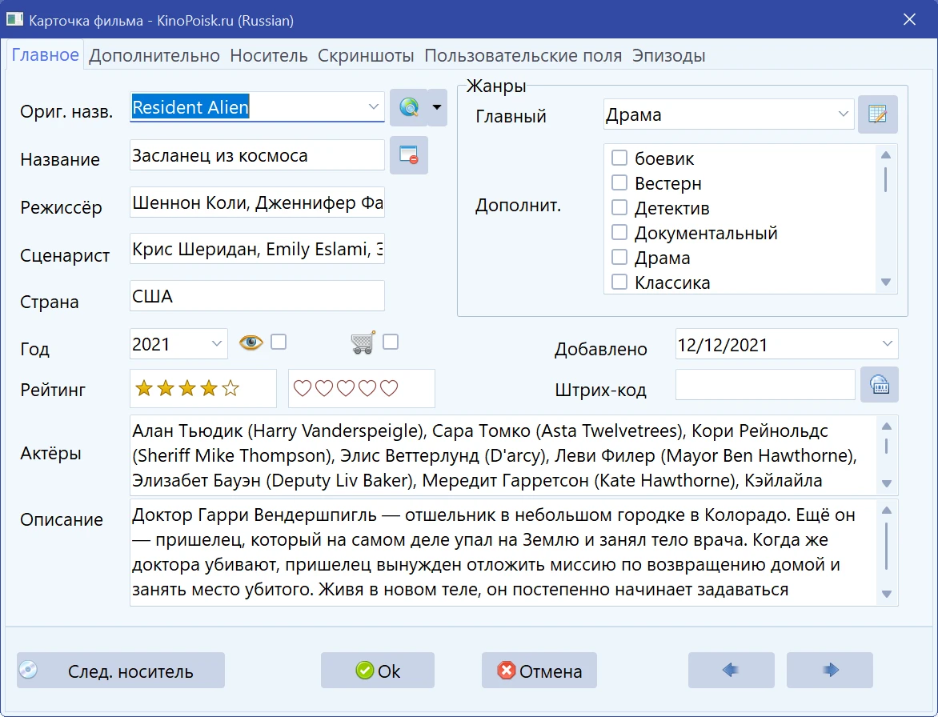Switch to the Скриншоты tab
Image resolution: width=938 pixels, height=717 pixels.
[x=366, y=55]
